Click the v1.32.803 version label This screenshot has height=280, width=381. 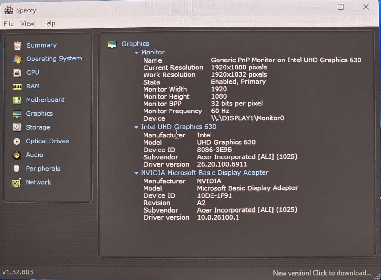17,272
